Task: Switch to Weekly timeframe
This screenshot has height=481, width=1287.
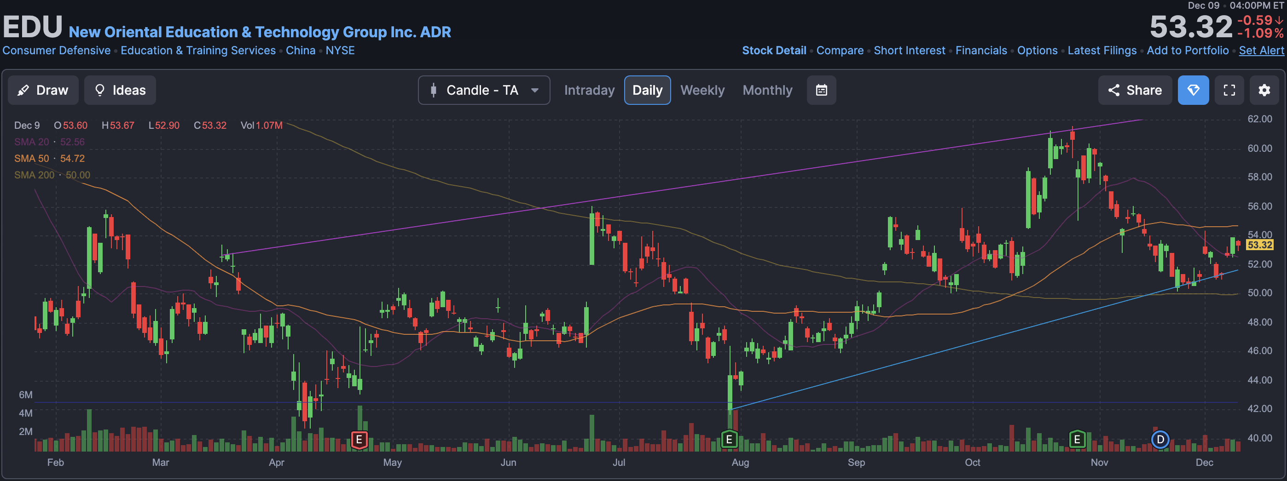Action: (x=702, y=90)
